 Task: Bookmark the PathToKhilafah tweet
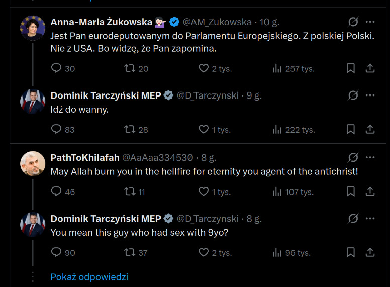pyautogui.click(x=351, y=192)
